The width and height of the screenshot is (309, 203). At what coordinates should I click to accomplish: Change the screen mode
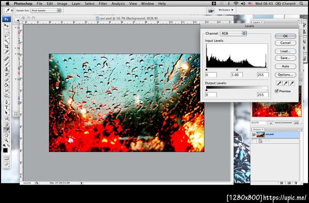point(7,164)
